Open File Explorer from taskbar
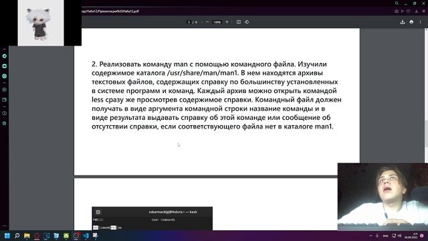Viewport: 428px width, 241px height. [x=27, y=236]
